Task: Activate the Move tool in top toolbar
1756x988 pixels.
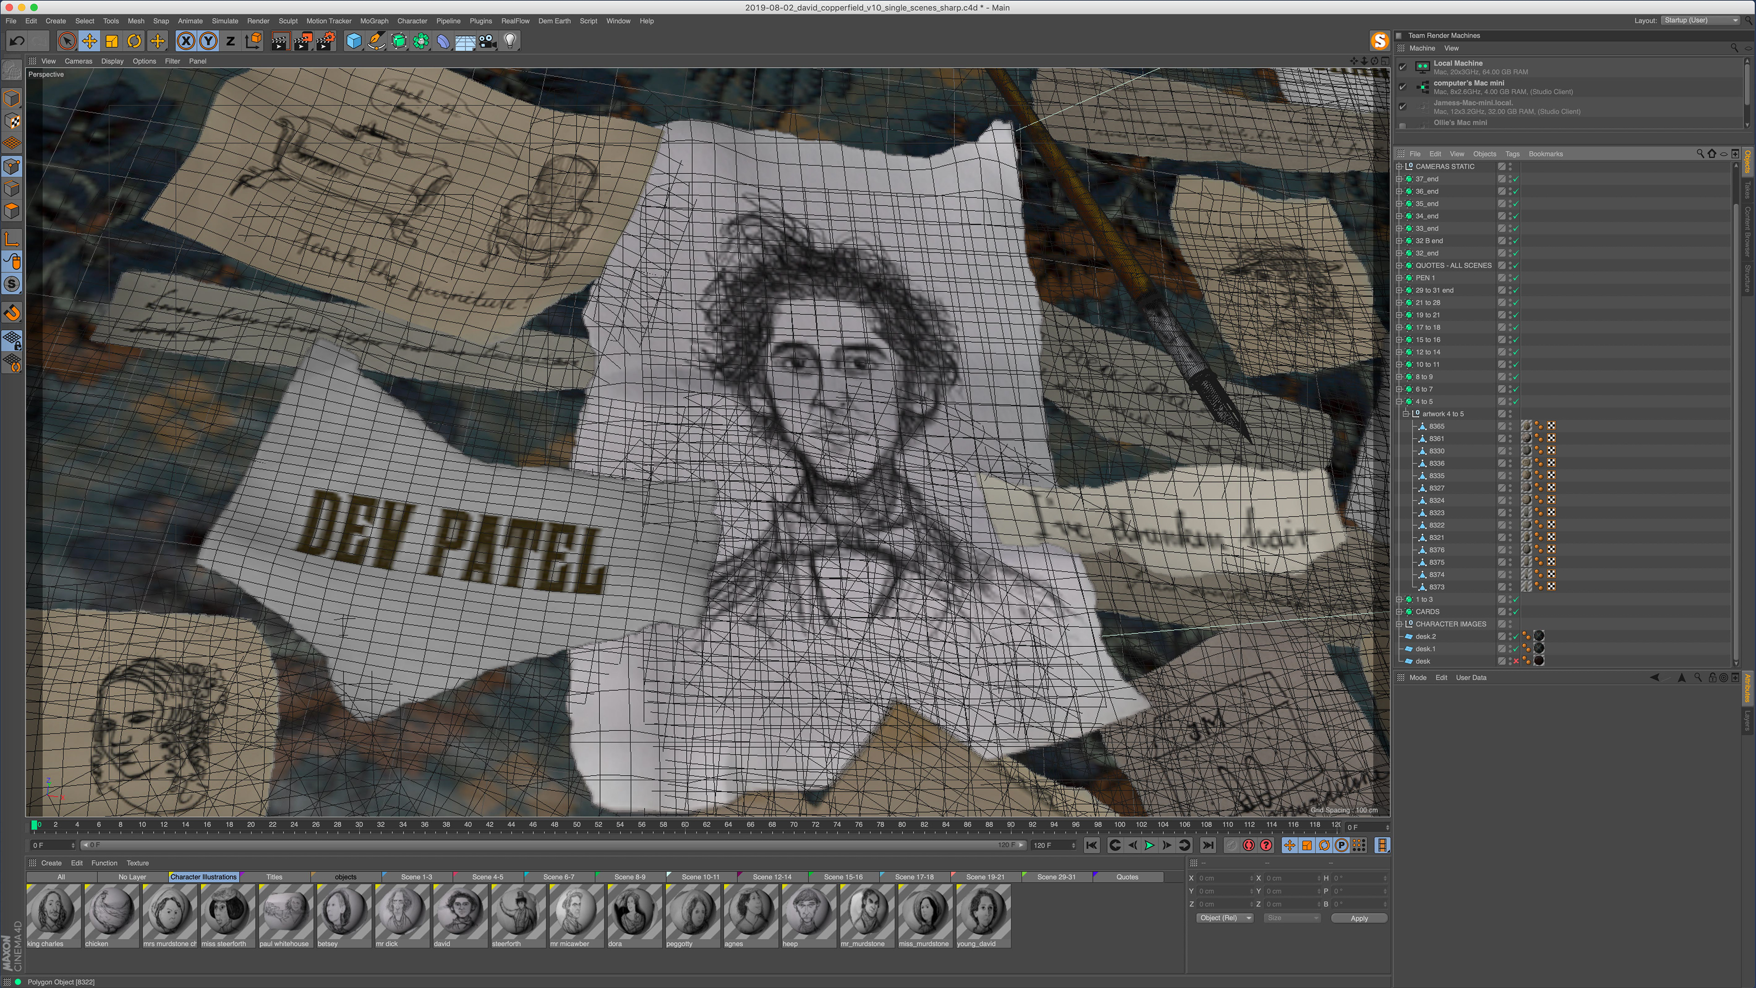Action: (89, 42)
